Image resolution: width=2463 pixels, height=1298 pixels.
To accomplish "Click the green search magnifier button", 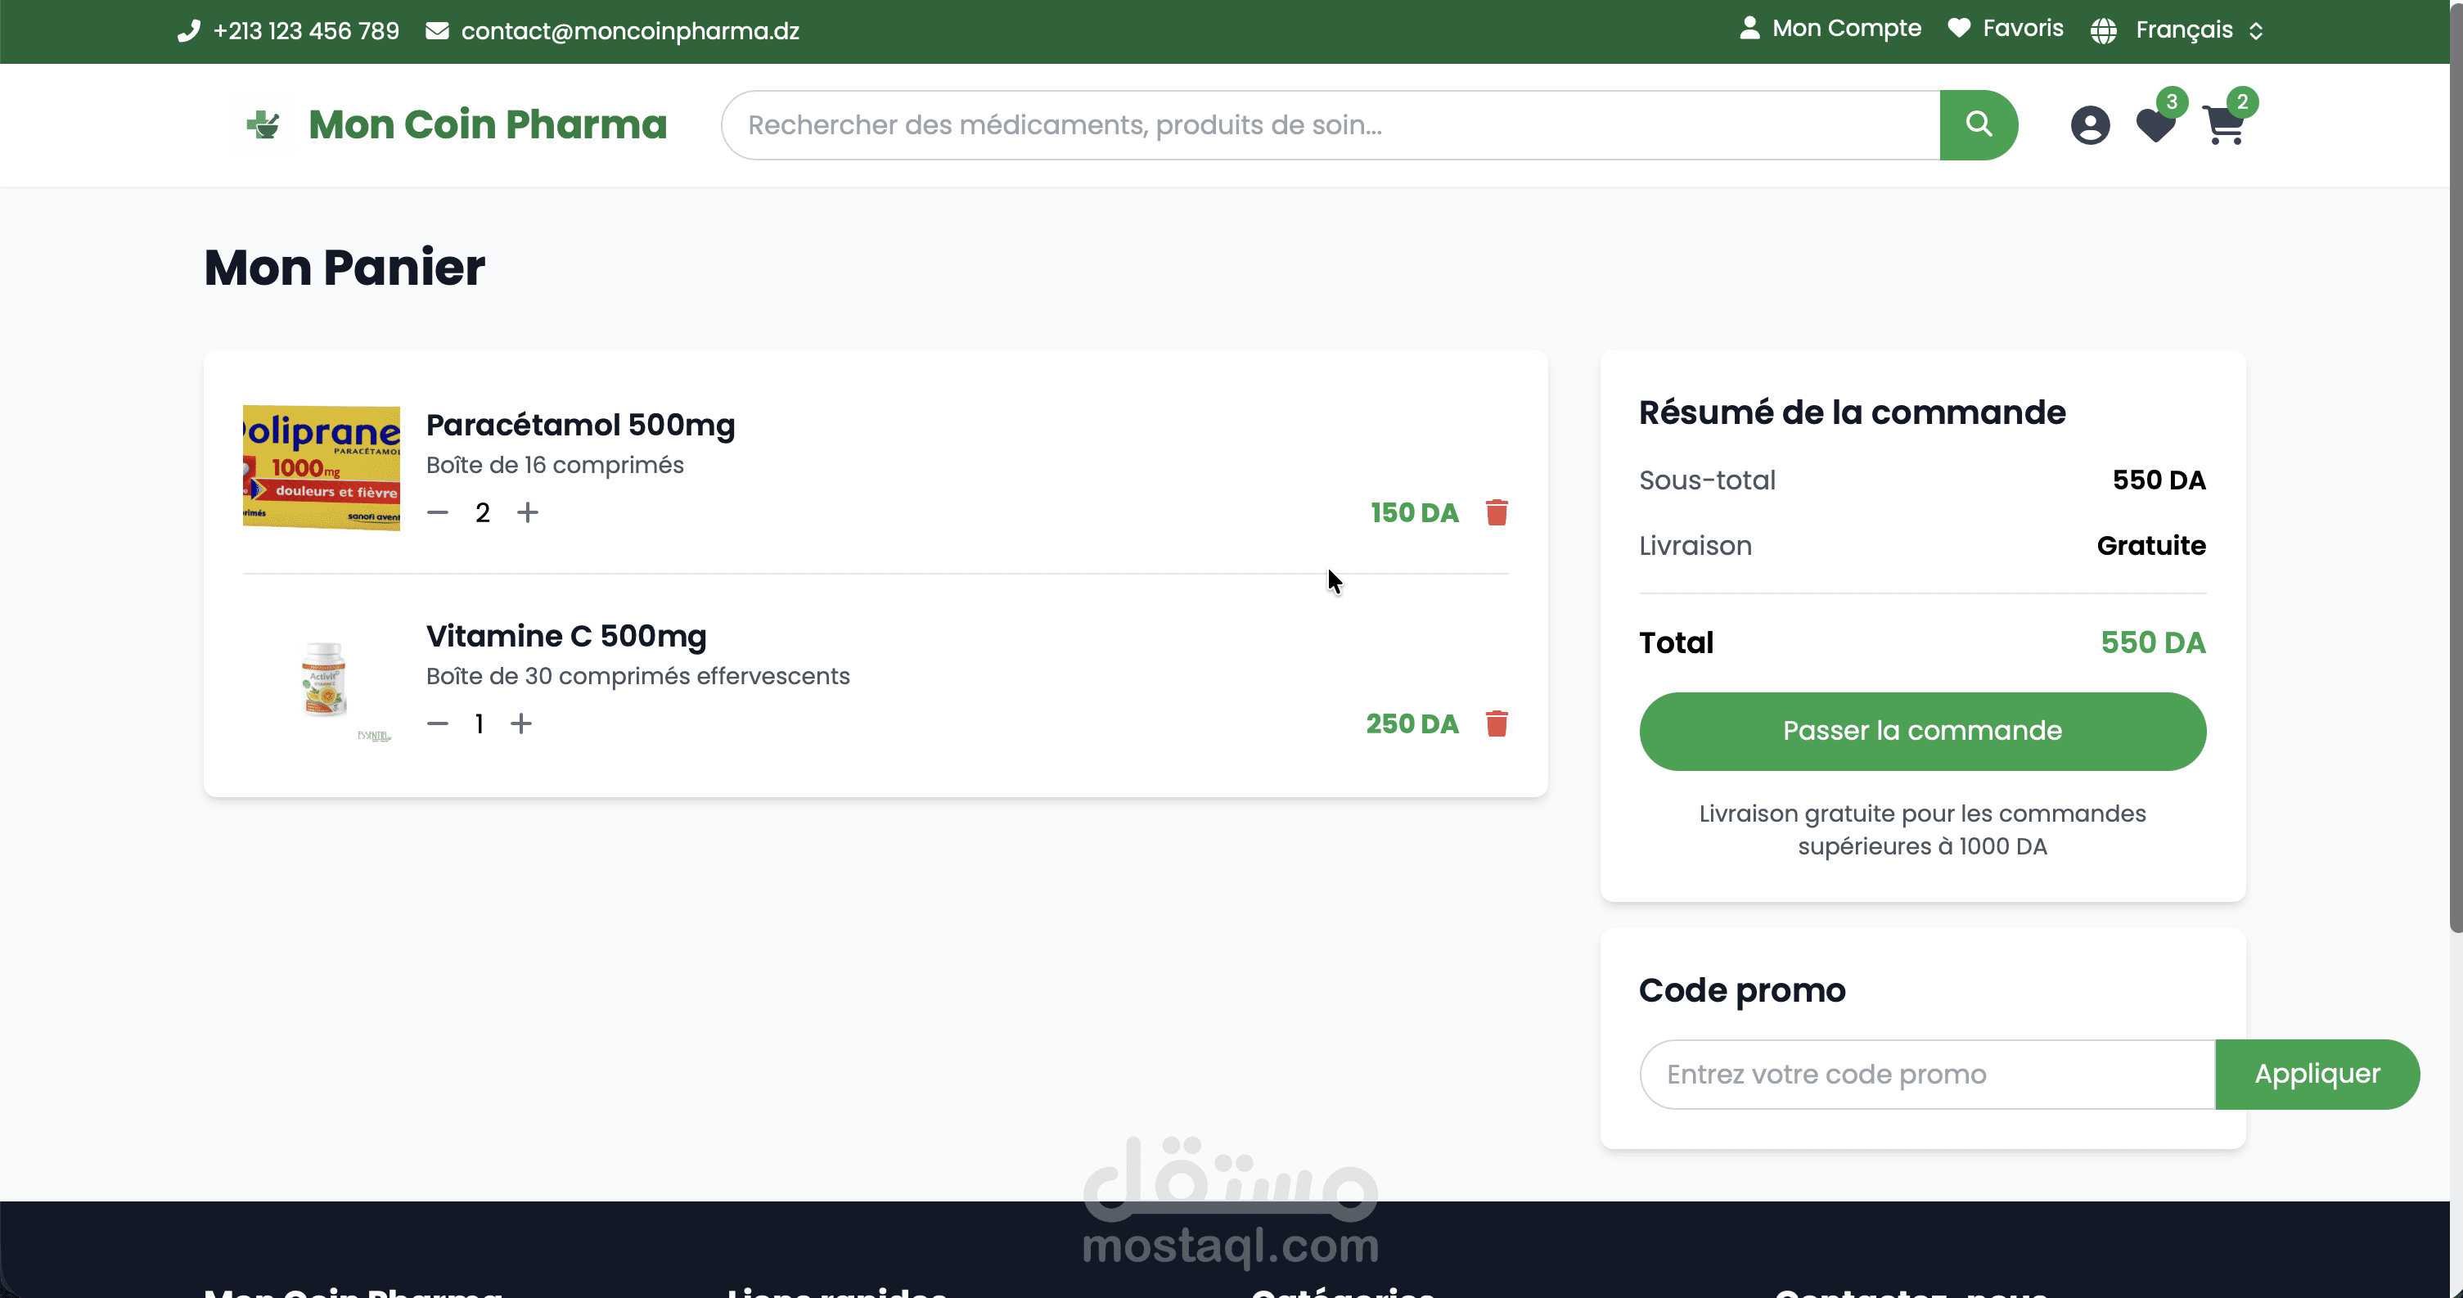I will (1979, 125).
